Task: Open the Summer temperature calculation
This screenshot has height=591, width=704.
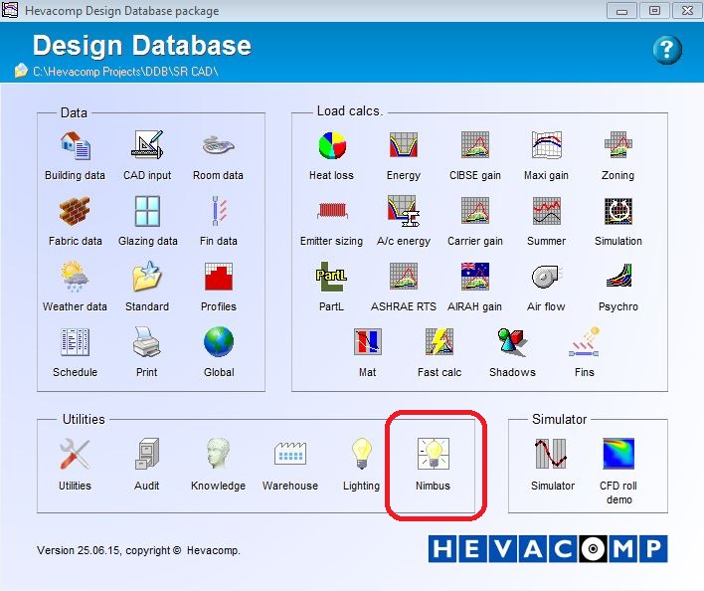Action: (x=547, y=210)
